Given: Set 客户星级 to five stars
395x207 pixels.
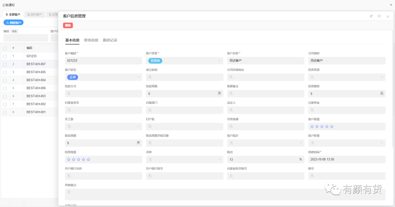Looking at the screenshot, I should [332, 127].
